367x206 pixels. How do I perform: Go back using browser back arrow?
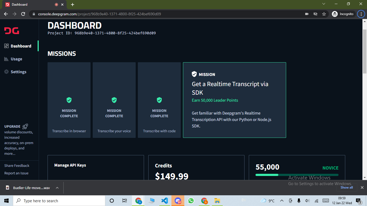[6, 14]
